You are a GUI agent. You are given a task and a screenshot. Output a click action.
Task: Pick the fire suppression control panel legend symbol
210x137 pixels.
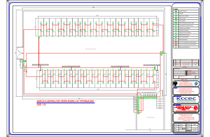[x=176, y=23]
